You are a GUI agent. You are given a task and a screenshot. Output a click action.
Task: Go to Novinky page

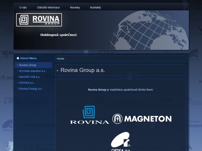[75, 7]
